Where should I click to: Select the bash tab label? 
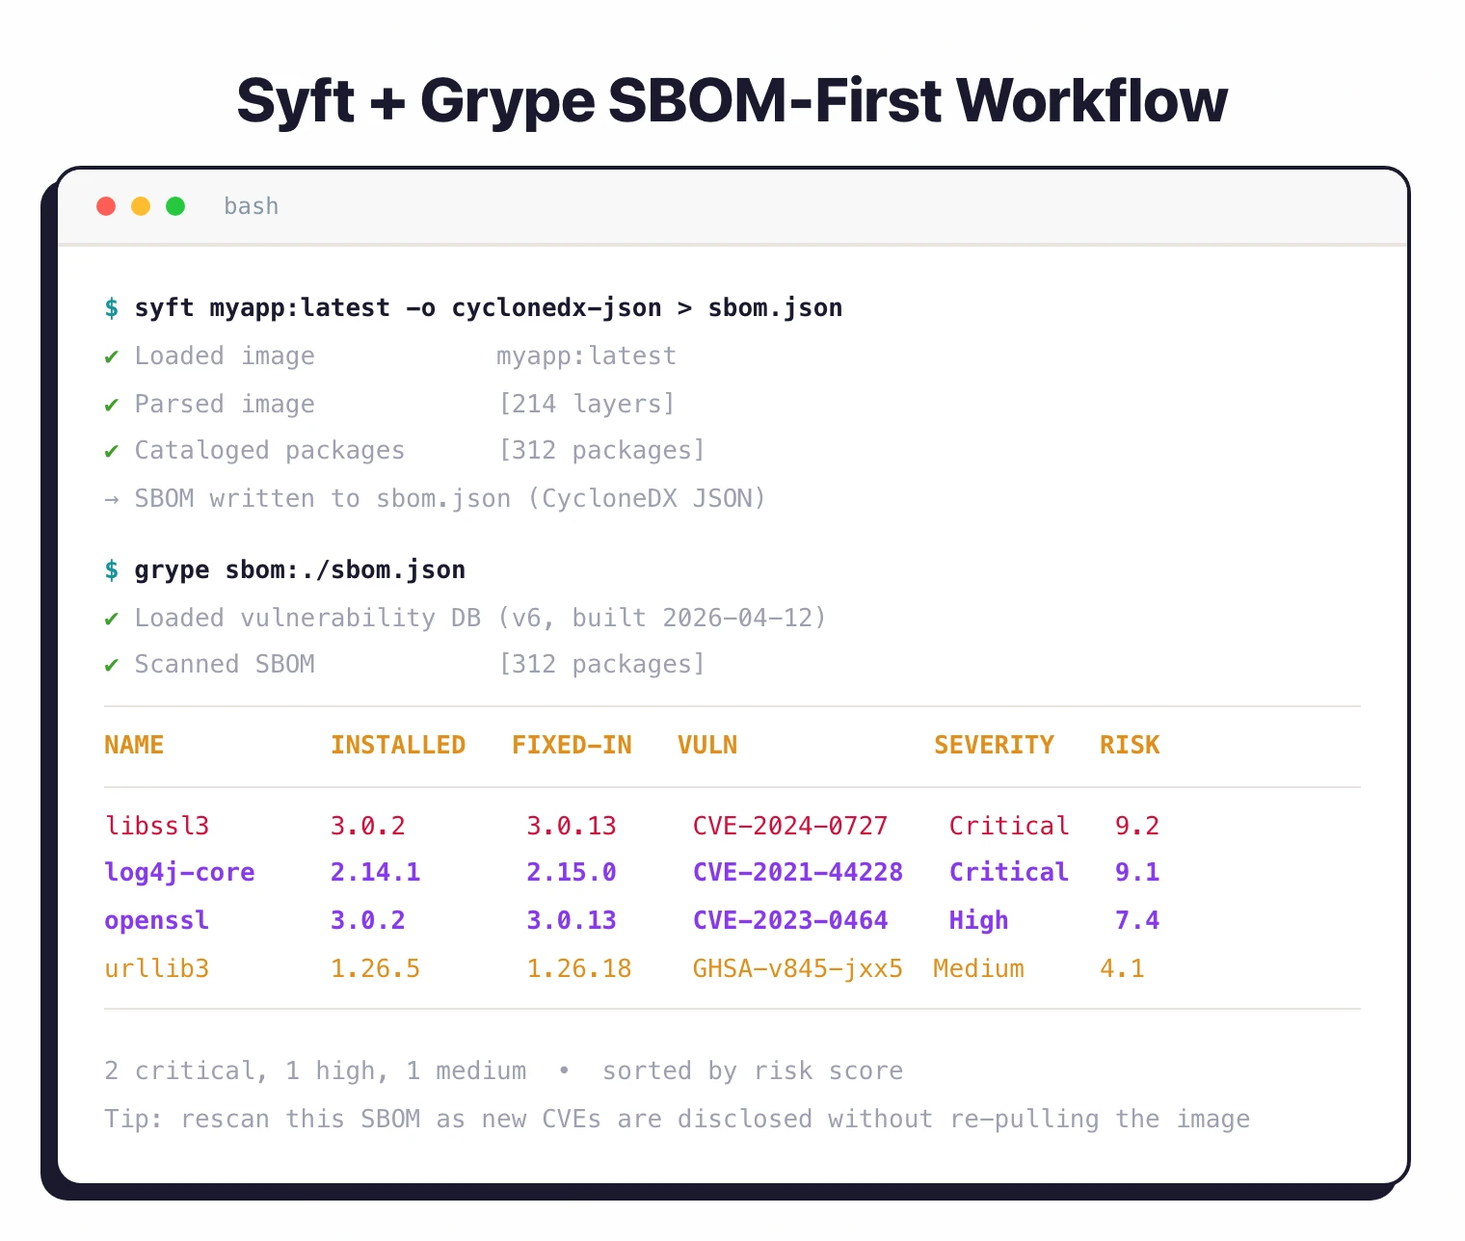(251, 205)
